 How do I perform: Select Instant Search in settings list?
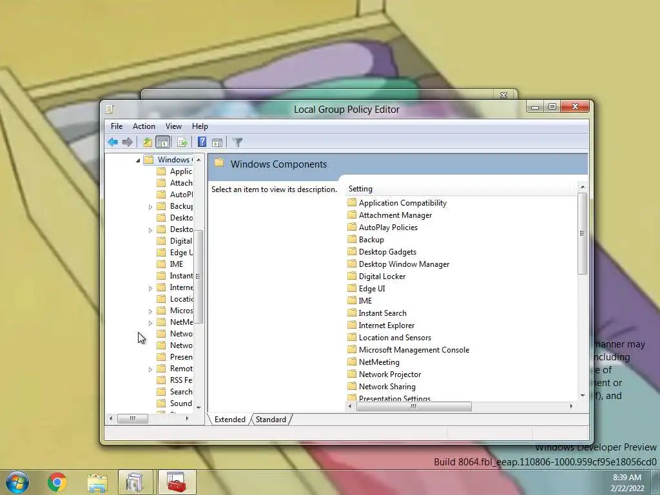pyautogui.click(x=377, y=313)
